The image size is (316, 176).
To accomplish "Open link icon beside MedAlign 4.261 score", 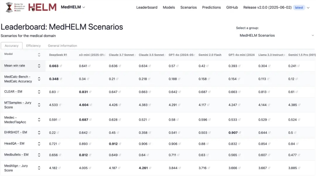I will point(150,168).
